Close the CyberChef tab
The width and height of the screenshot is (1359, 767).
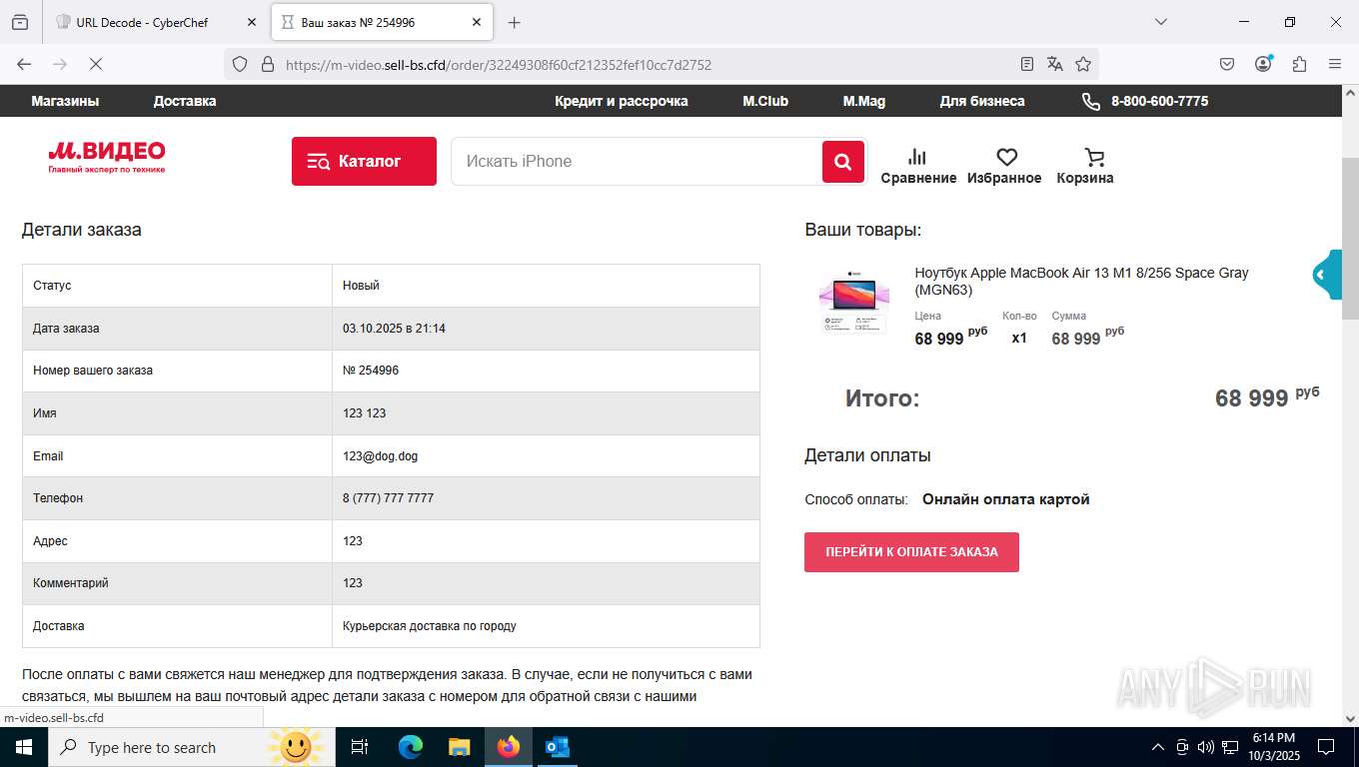click(x=252, y=22)
